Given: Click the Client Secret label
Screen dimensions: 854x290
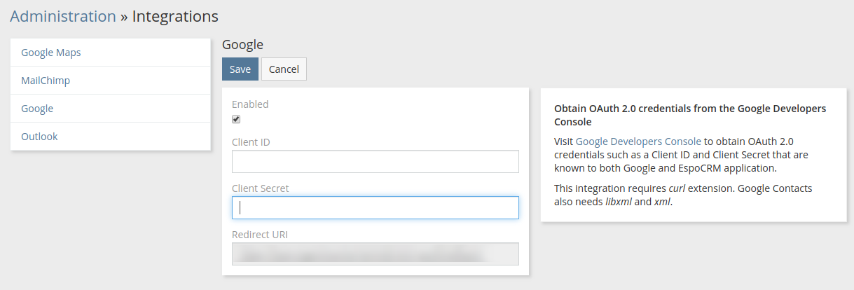Looking at the screenshot, I should pos(261,188).
